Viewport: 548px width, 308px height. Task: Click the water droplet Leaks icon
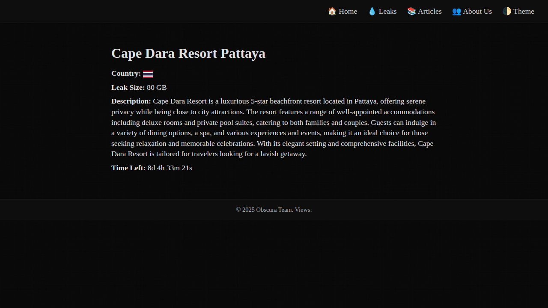(x=372, y=12)
